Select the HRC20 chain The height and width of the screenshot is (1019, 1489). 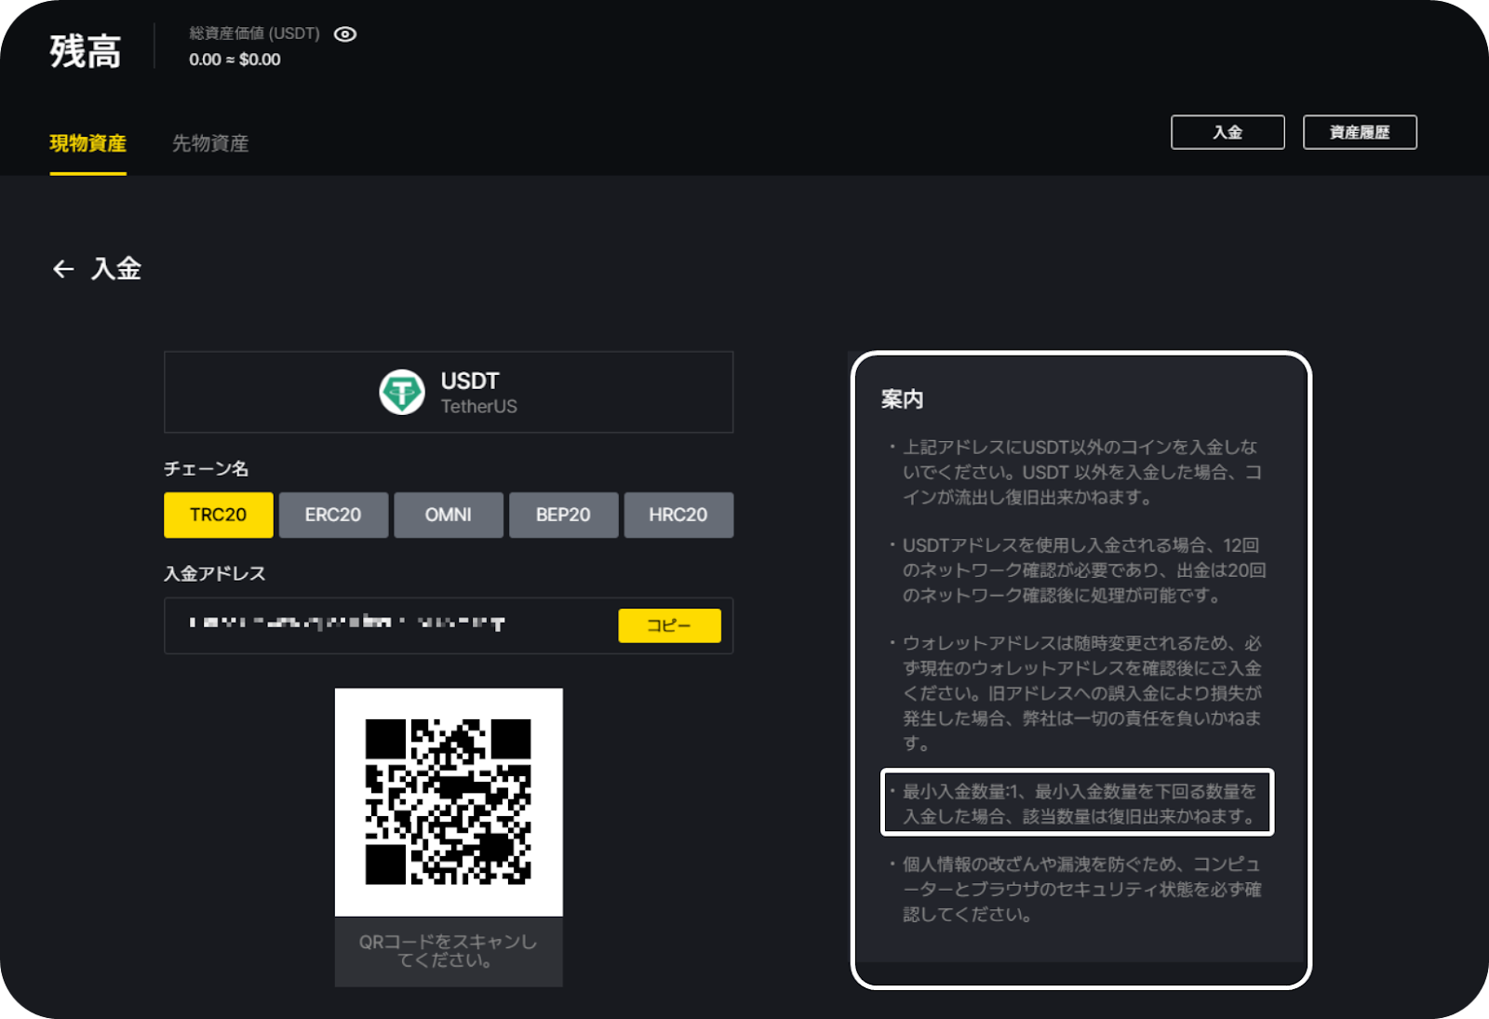(678, 515)
